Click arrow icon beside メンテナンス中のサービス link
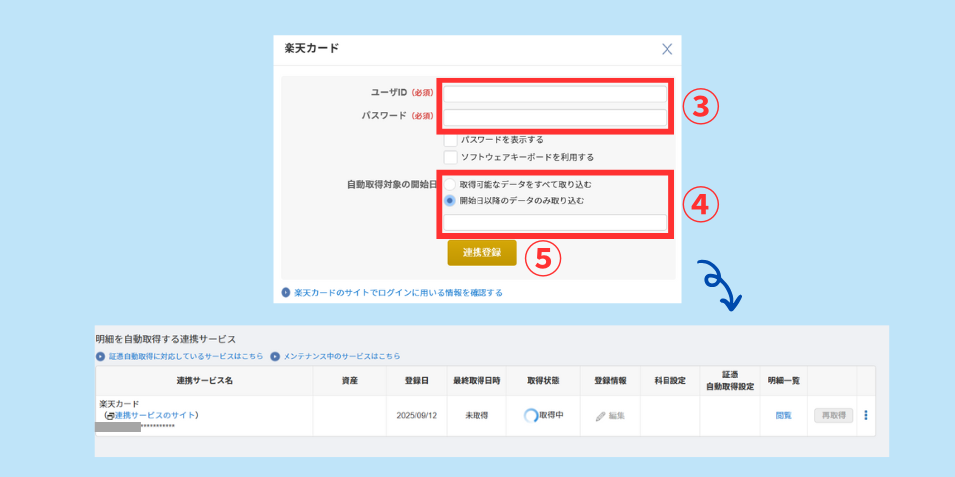The image size is (955, 477). pos(275,356)
